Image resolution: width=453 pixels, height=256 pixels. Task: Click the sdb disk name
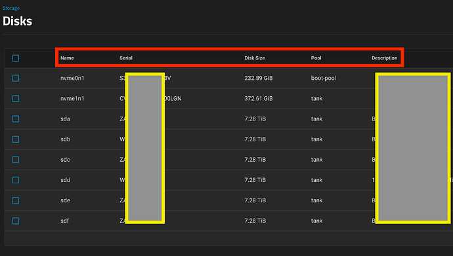click(65, 139)
